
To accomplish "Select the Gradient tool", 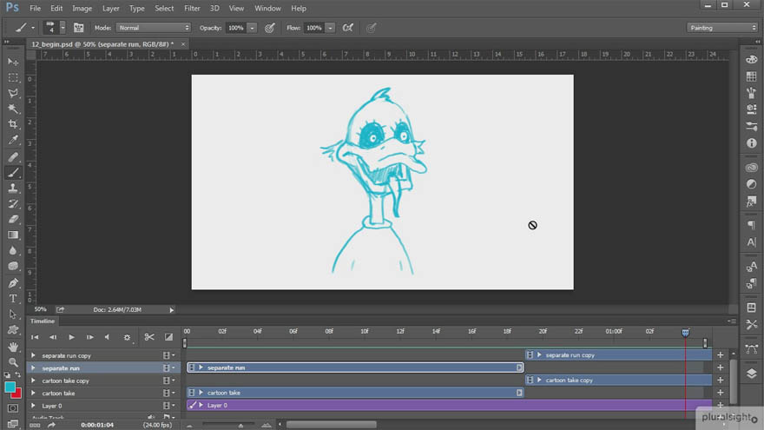I will 13,235.
